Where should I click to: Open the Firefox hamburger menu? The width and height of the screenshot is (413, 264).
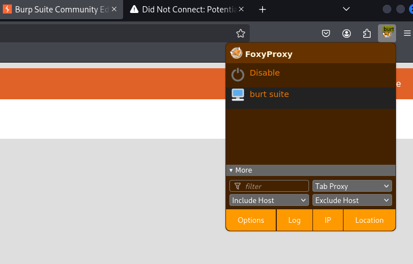pyautogui.click(x=407, y=33)
